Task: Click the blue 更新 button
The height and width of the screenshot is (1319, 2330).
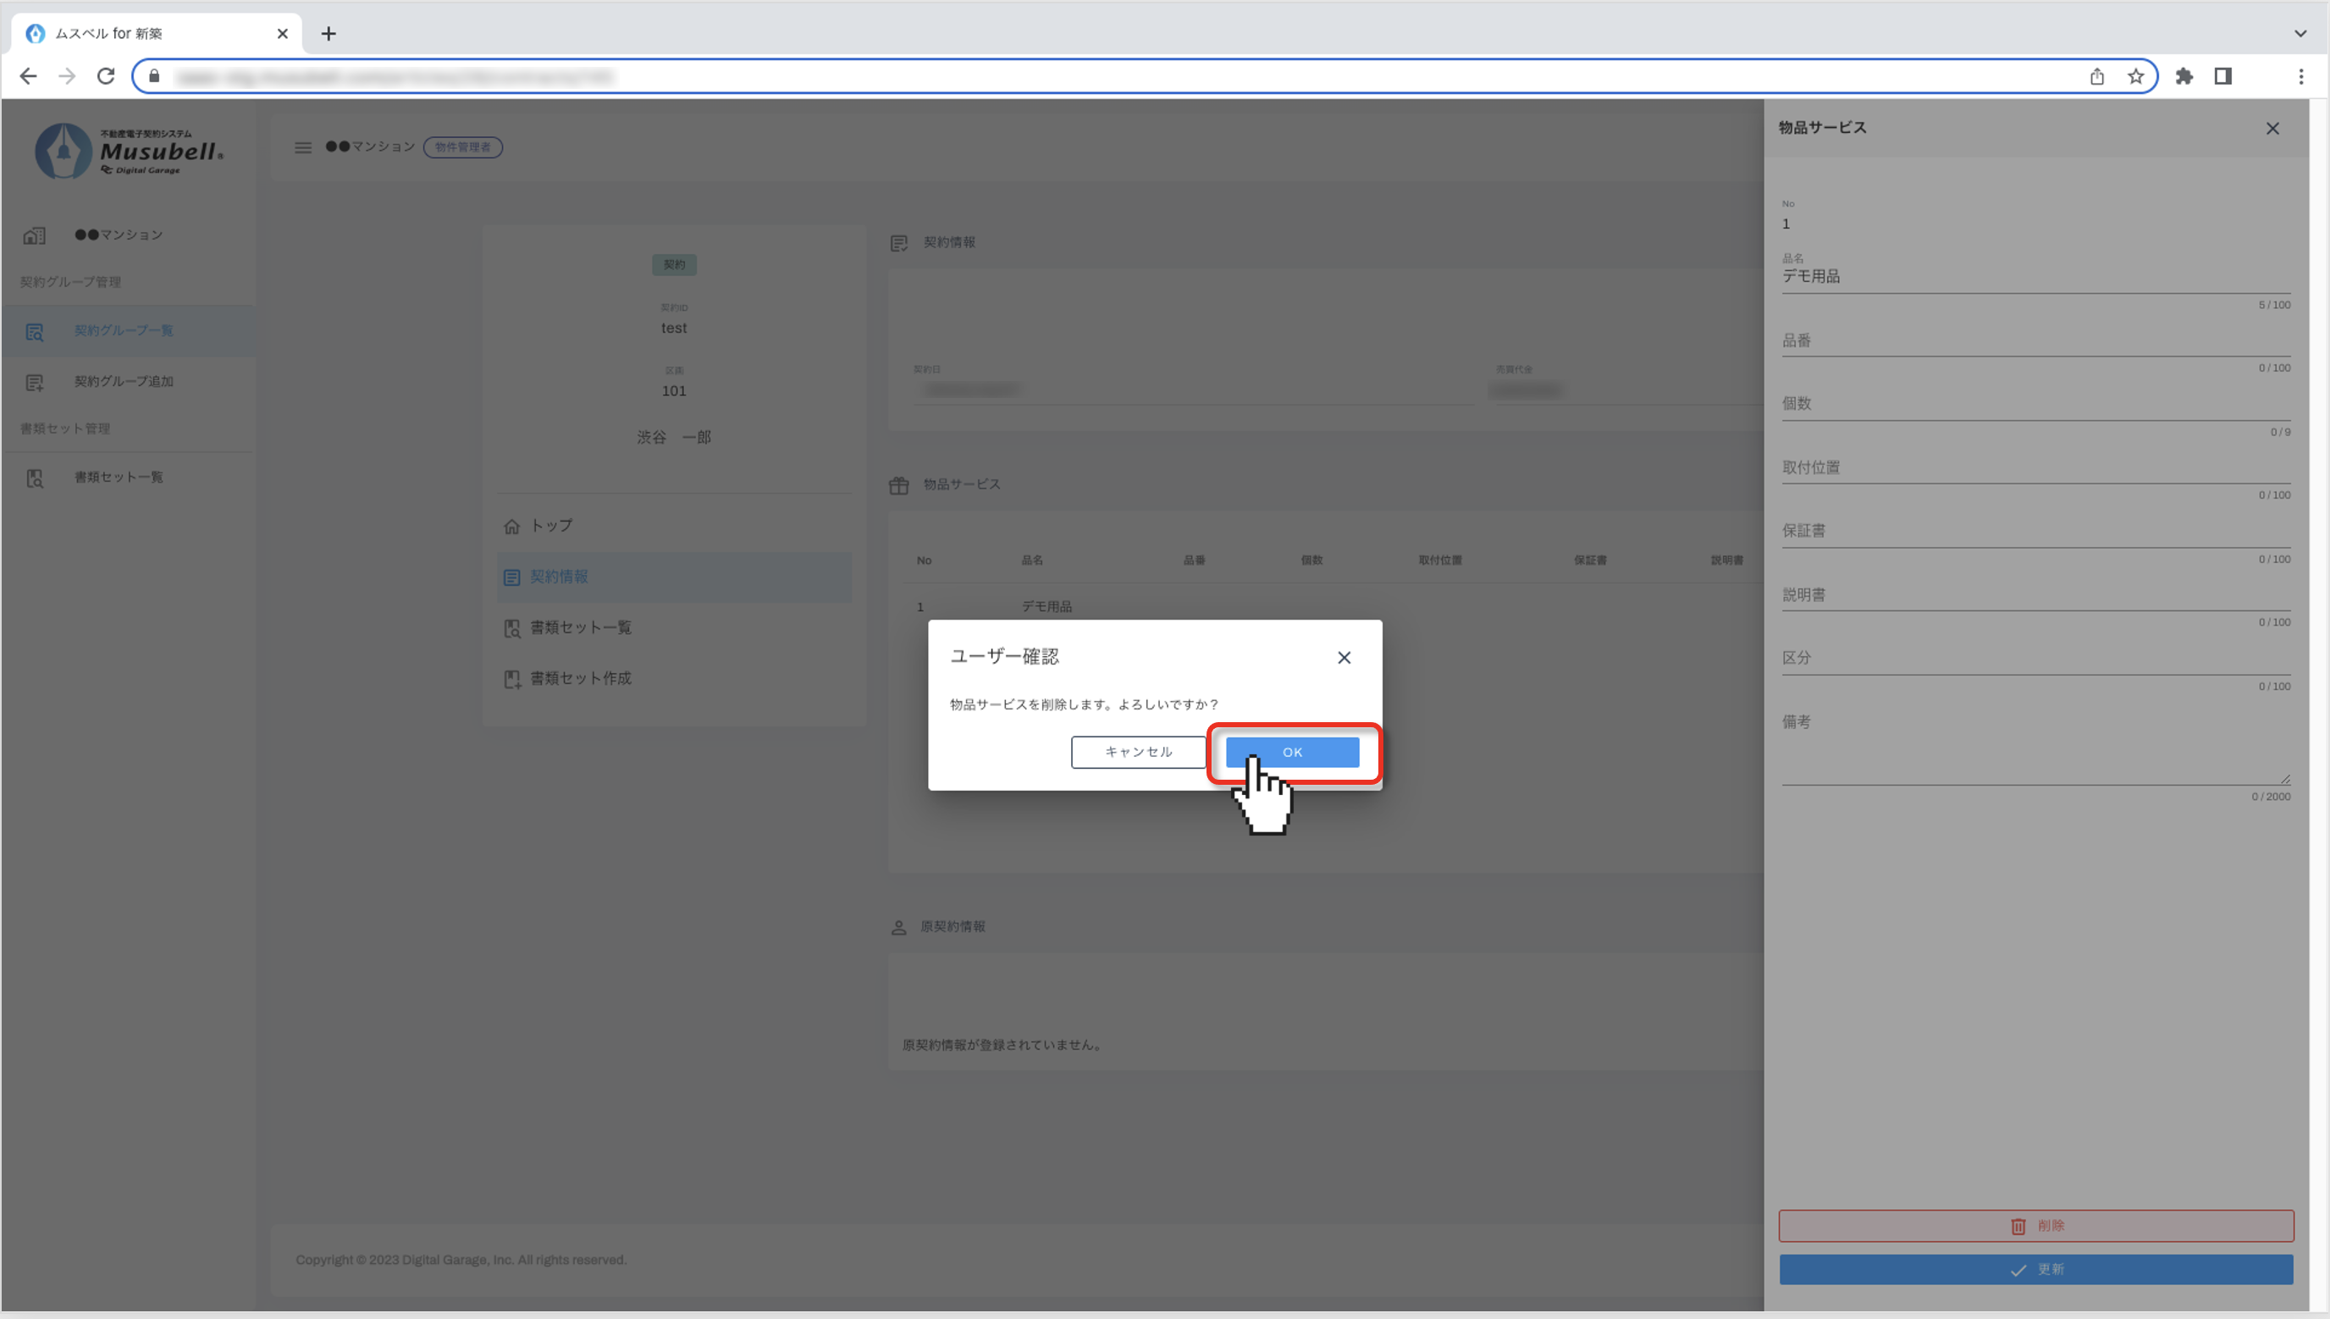Action: pos(2035,1269)
